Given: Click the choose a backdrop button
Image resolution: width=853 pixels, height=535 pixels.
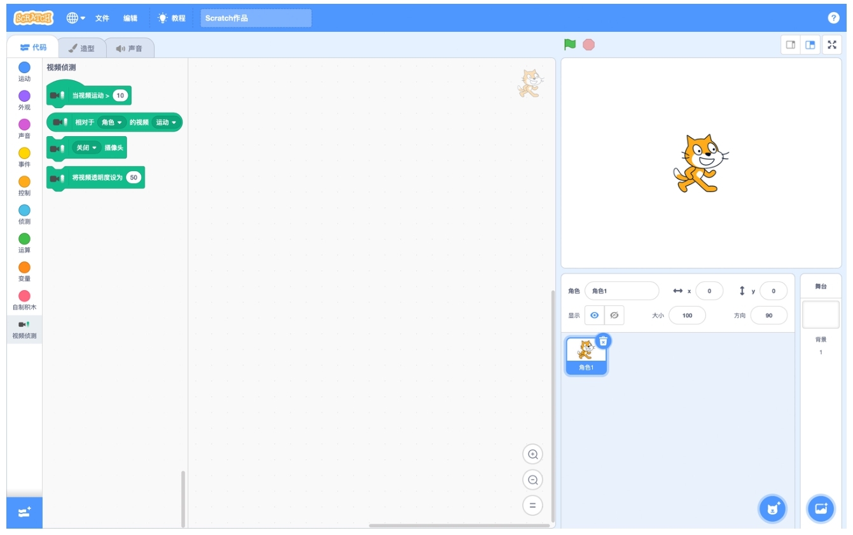Looking at the screenshot, I should coord(821,508).
